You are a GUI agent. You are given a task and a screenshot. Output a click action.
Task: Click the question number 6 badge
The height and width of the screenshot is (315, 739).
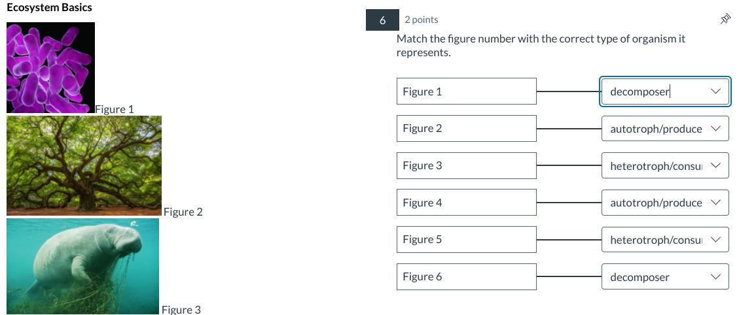382,20
